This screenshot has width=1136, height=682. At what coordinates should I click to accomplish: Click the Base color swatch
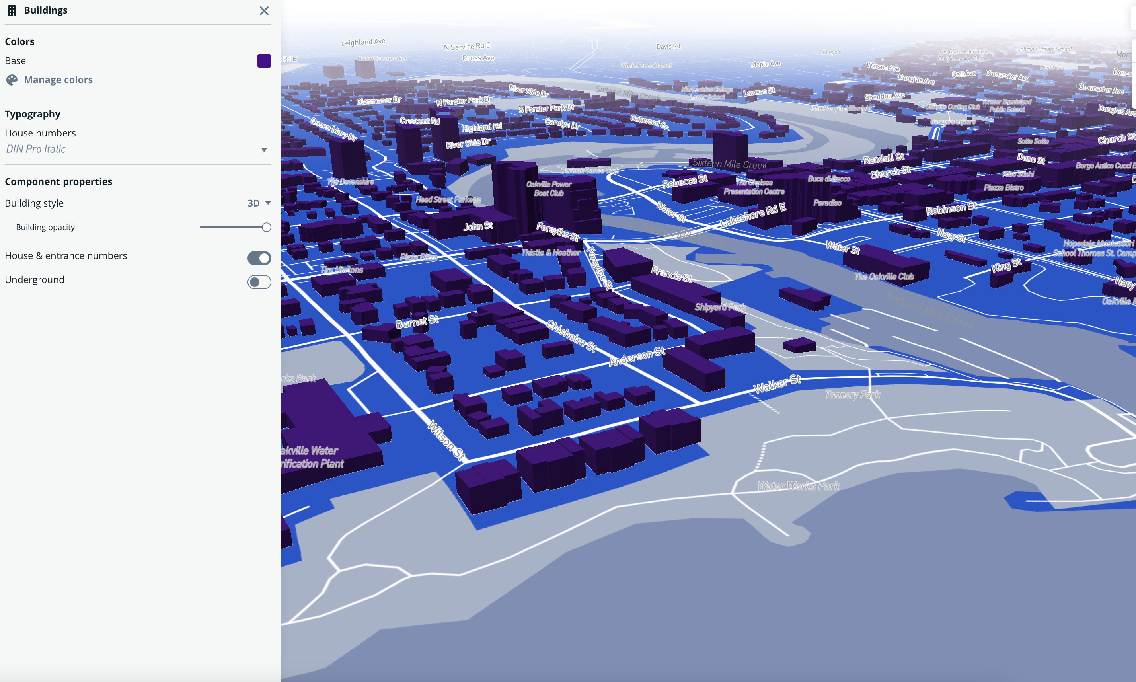264,60
